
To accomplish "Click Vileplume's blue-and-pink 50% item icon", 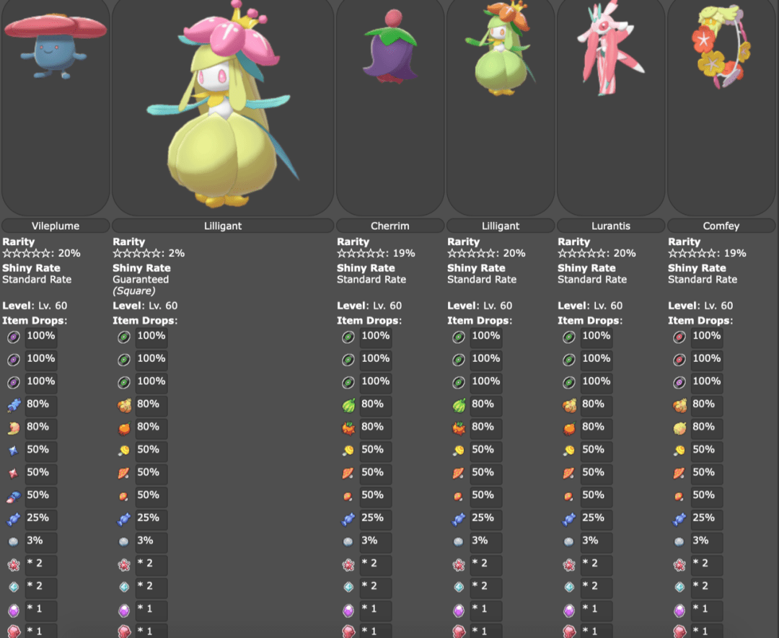I will 14,497.
